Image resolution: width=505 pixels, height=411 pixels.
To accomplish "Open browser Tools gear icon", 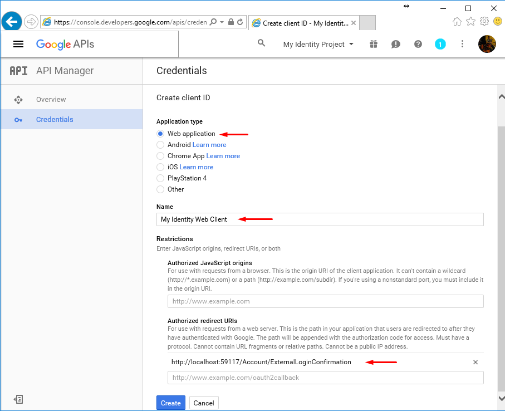I will pos(484,21).
